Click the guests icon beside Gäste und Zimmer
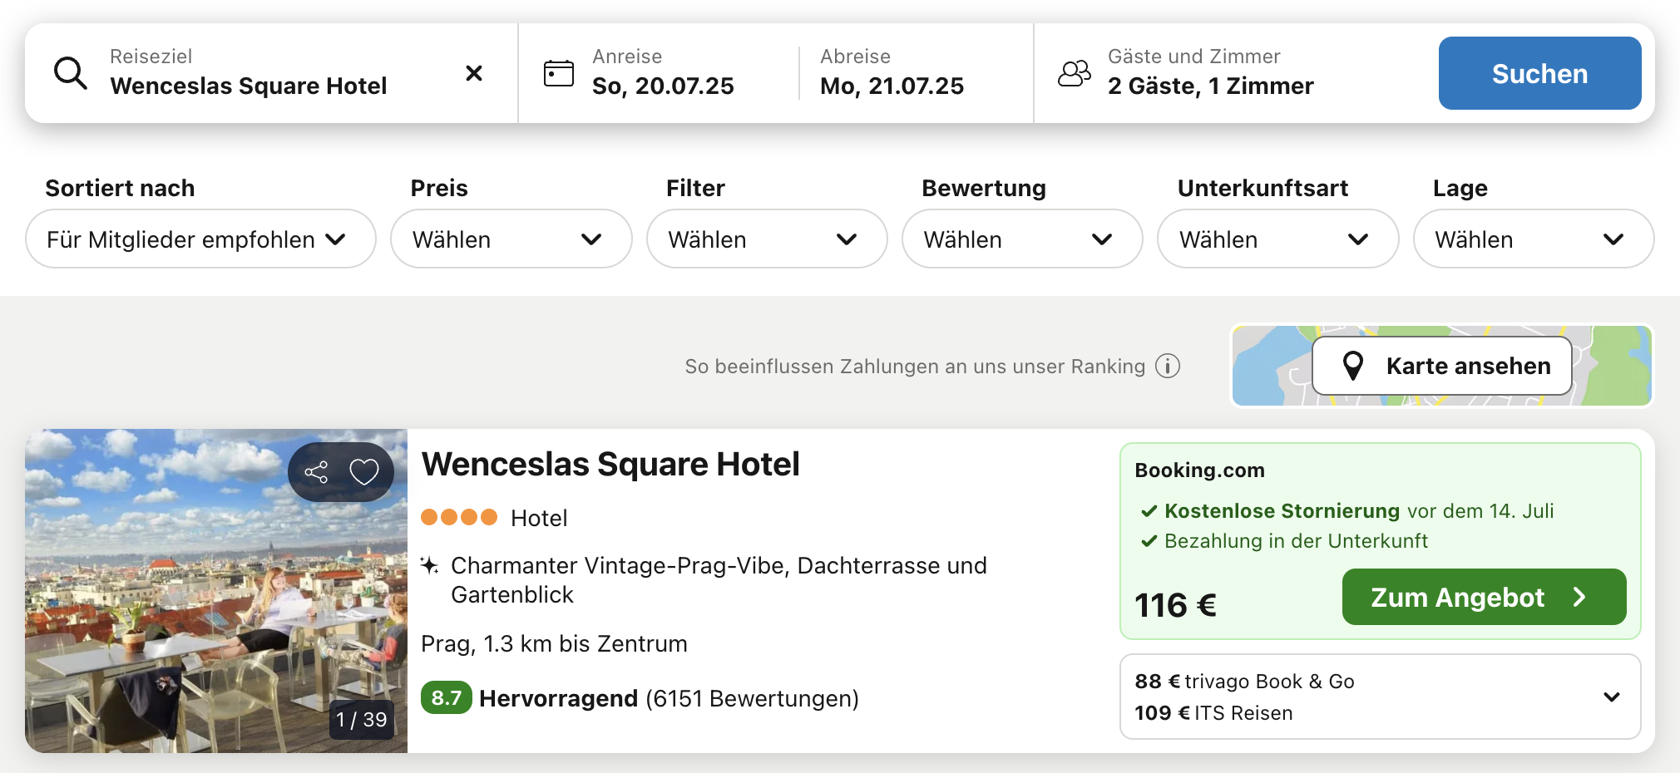This screenshot has height=773, width=1680. point(1075,73)
